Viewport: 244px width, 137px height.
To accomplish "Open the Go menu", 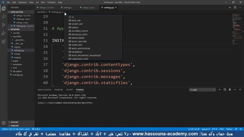I will point(37,2).
